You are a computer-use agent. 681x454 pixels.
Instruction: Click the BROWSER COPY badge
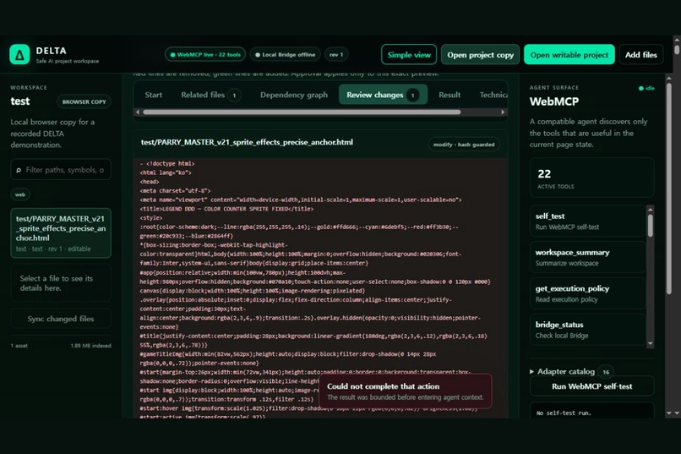(84, 101)
